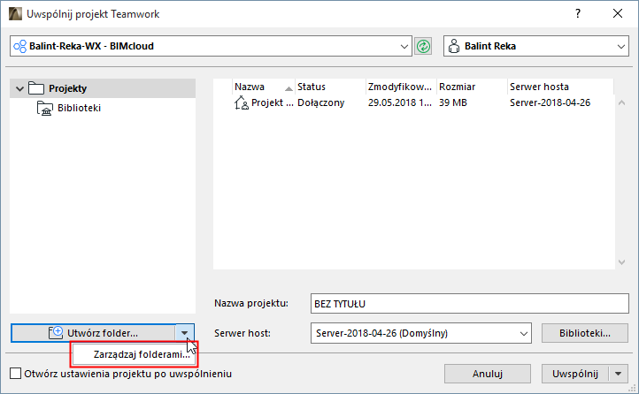Click the Uwspólnij button
The image size is (639, 394).
[575, 374]
